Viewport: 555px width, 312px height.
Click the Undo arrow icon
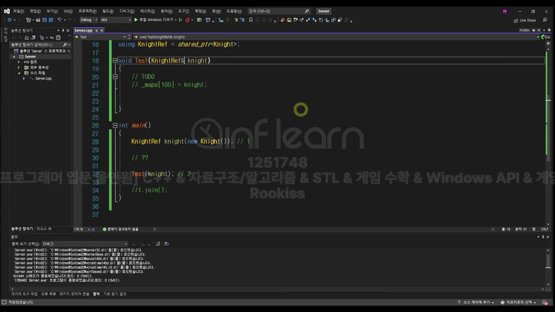tap(59, 20)
